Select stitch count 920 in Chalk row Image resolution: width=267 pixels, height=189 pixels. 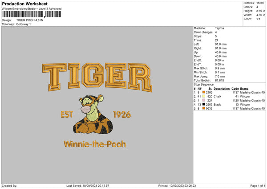click(210, 97)
